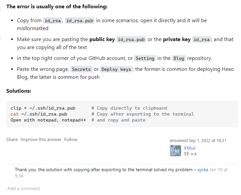This screenshot has height=195, width=241.
Task: Click the cat ~/.ssh/id_rsa.pub code line
Action: (x=39, y=114)
